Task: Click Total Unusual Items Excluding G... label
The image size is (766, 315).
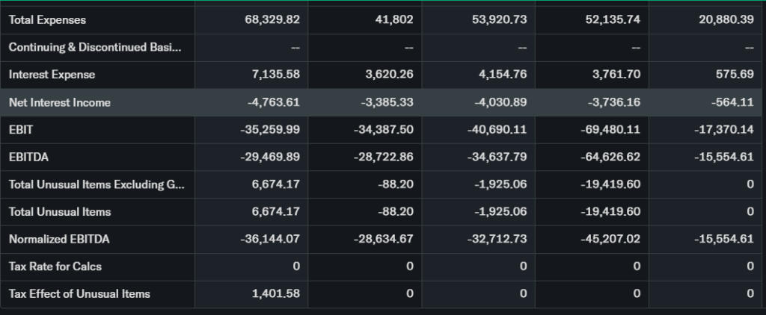Action: pyautogui.click(x=96, y=184)
